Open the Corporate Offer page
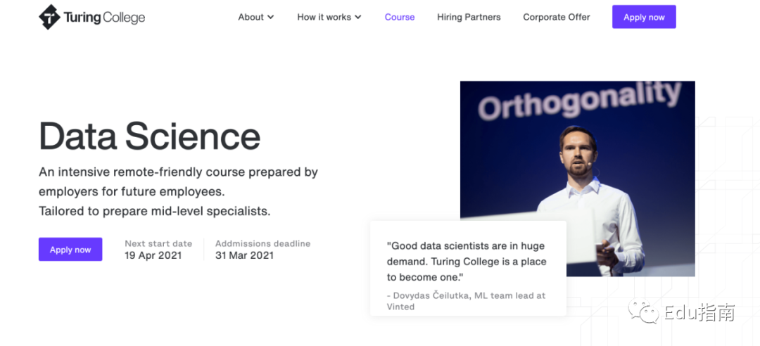The height and width of the screenshot is (346, 760). coord(557,17)
